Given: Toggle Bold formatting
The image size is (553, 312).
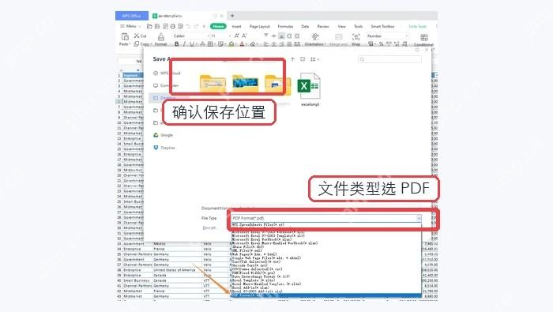Looking at the screenshot, I should coord(176,44).
